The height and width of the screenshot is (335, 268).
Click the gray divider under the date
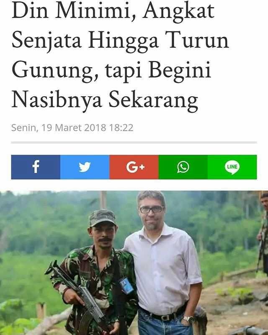click(x=134, y=142)
